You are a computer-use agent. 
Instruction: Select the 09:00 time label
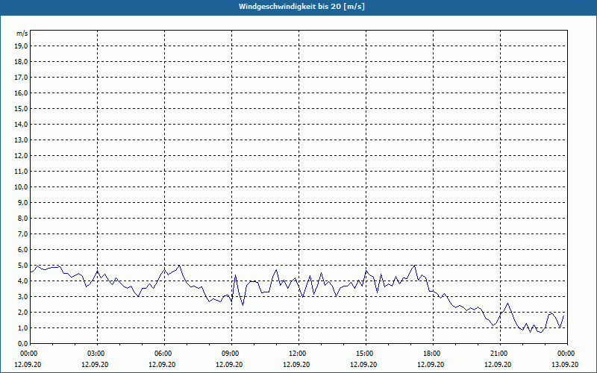tap(231, 354)
